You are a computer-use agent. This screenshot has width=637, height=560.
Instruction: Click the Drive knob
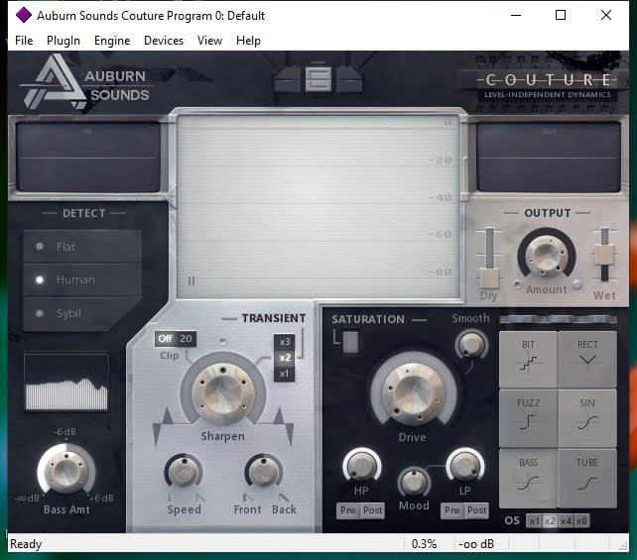pos(412,391)
